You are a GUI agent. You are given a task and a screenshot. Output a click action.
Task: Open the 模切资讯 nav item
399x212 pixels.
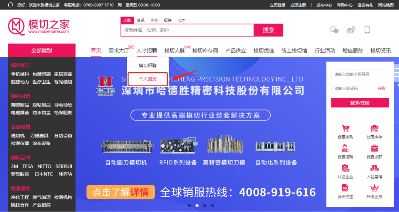(x=381, y=51)
